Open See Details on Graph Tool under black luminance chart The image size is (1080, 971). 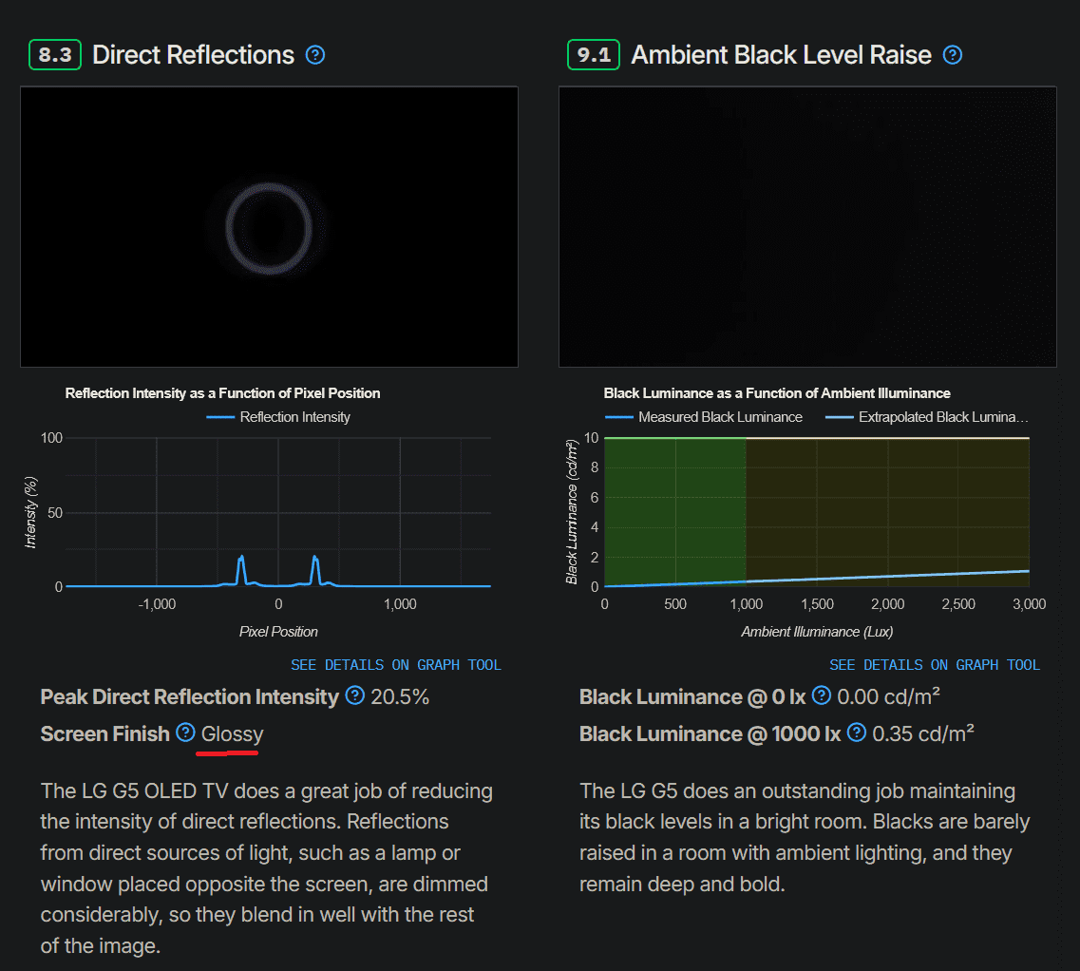coord(935,665)
